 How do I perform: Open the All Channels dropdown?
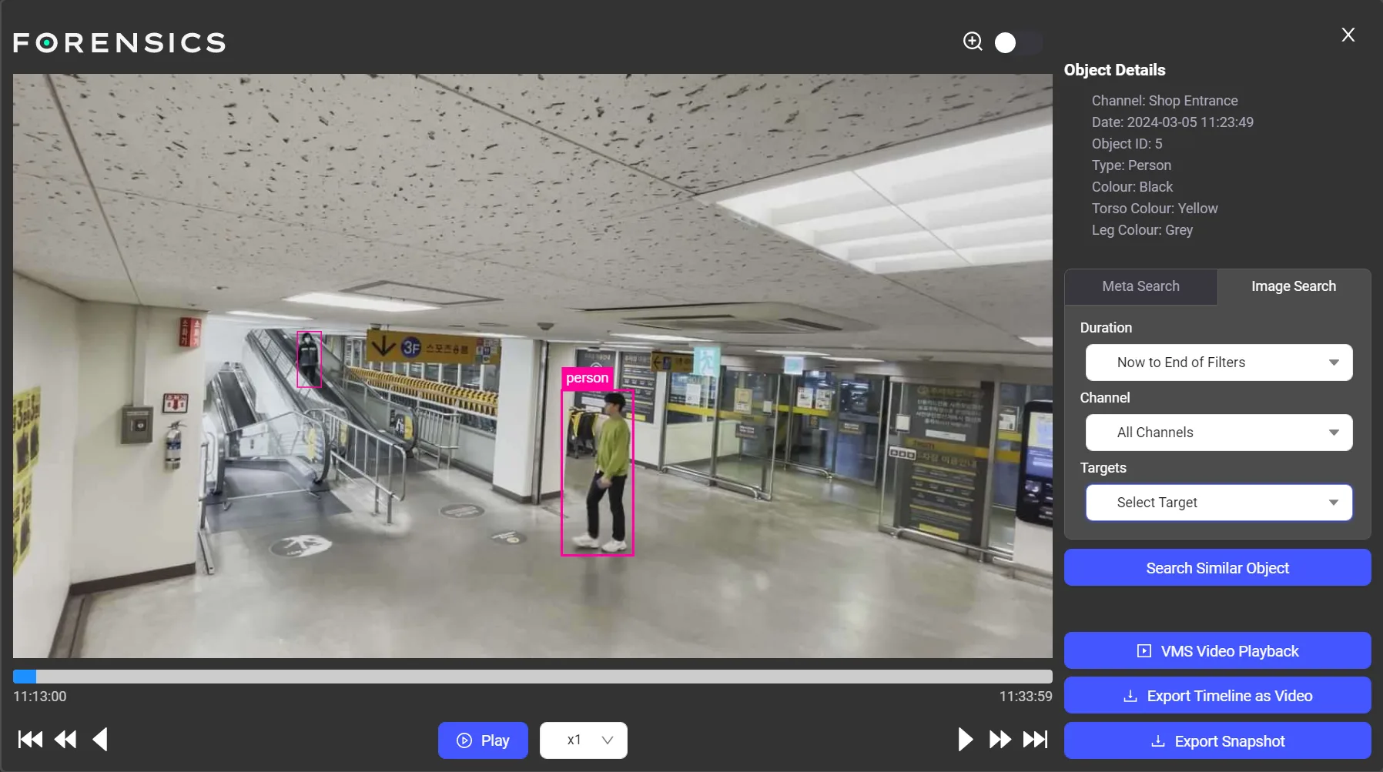point(1217,433)
